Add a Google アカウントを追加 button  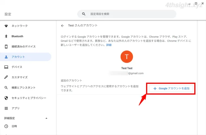(x=171, y=89)
